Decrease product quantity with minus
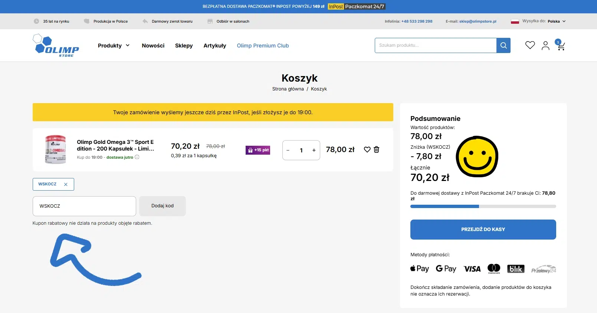Viewport: 597px width, 313px height. [x=288, y=150]
